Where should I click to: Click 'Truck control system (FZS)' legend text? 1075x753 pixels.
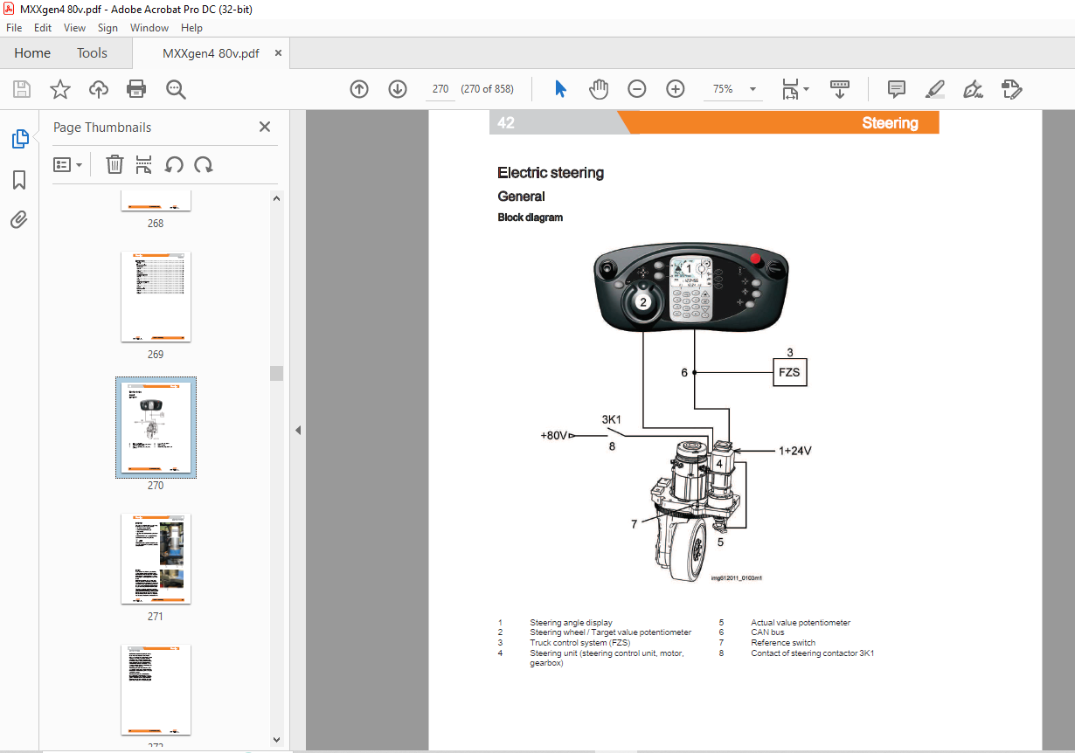pyautogui.click(x=580, y=643)
